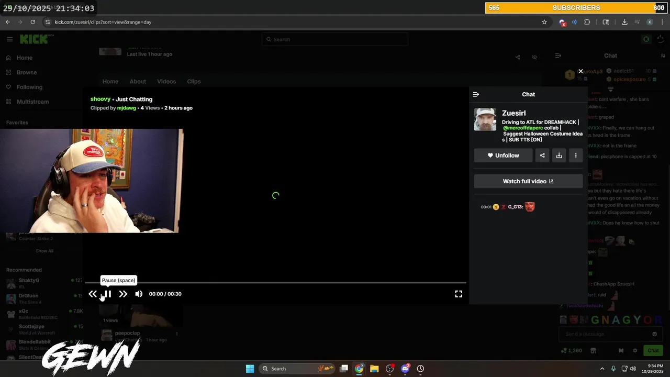Bookmark page with star icon
670x377 pixels.
click(x=544, y=22)
